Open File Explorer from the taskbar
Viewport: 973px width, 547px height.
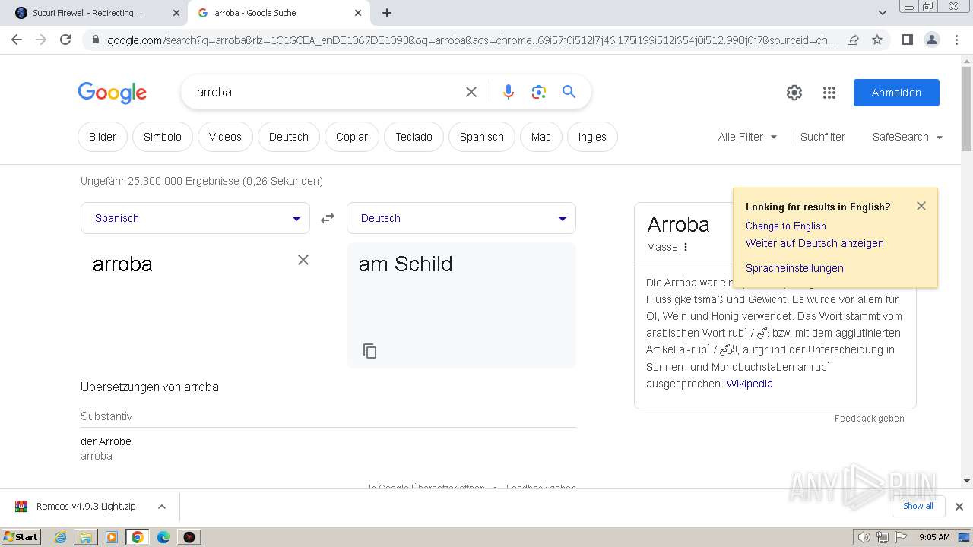pos(86,537)
